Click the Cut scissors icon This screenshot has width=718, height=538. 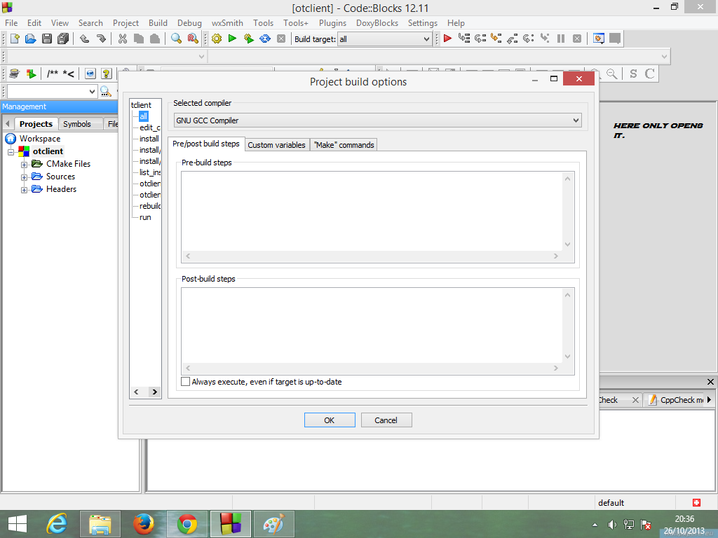(122, 39)
